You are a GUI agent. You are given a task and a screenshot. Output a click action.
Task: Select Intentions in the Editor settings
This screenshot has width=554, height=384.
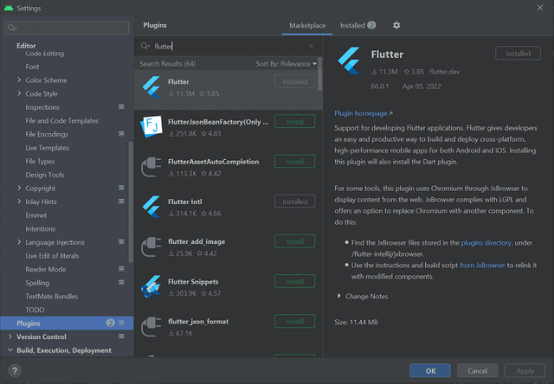(x=41, y=229)
